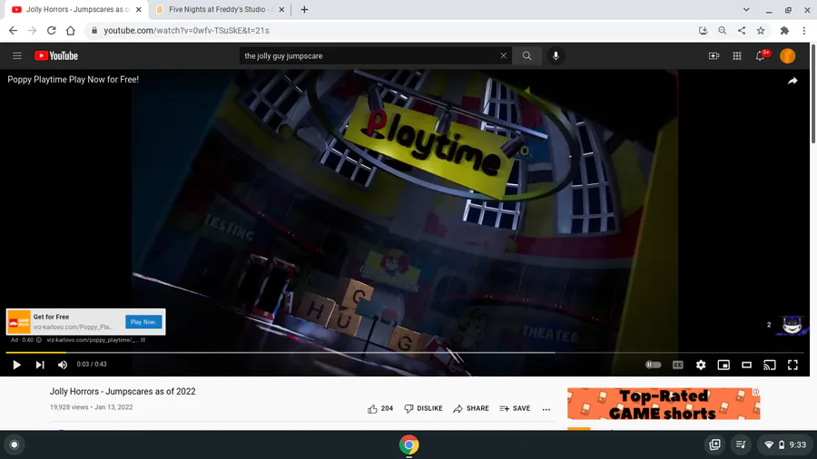Go forward in browser history
The width and height of the screenshot is (817, 459).
click(33, 31)
